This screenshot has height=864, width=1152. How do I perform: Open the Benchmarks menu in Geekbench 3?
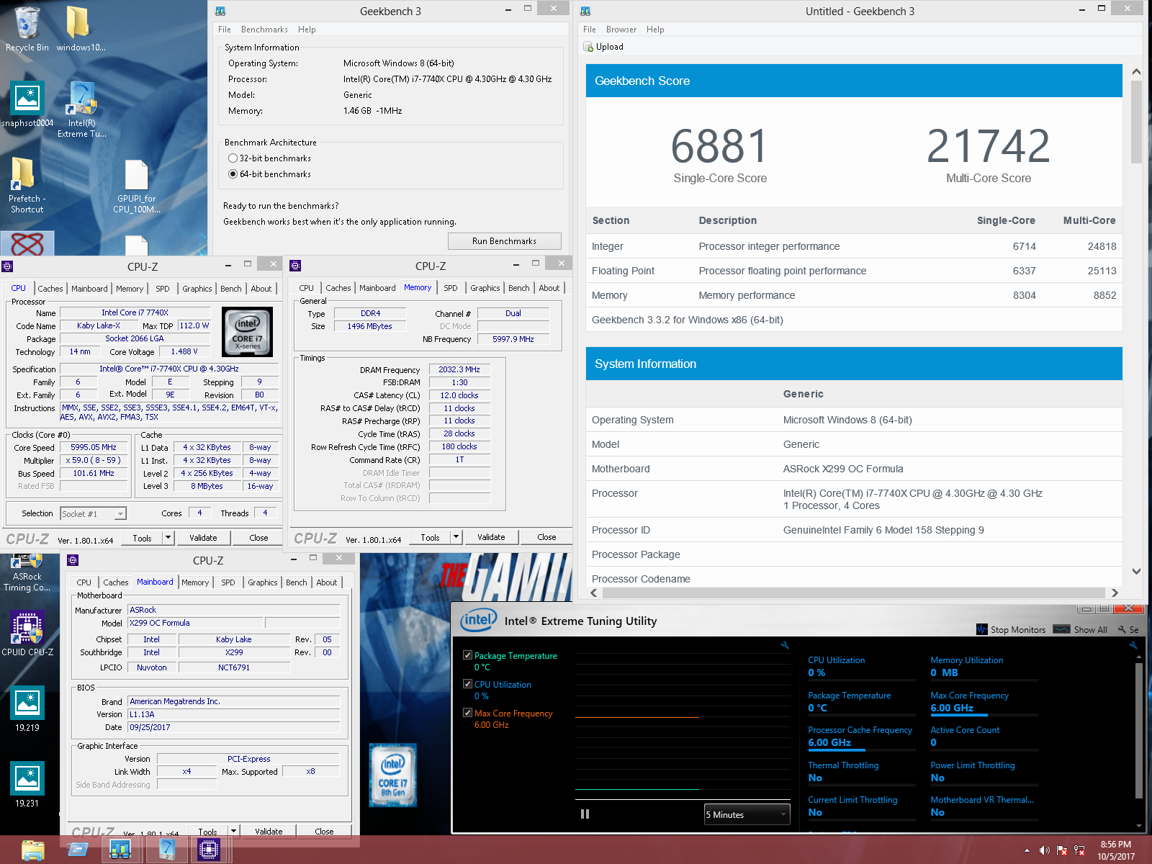click(x=264, y=30)
